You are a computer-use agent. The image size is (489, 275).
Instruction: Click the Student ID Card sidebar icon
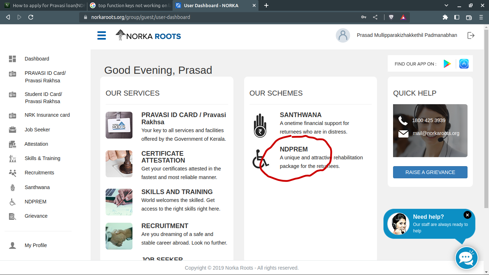pyautogui.click(x=13, y=95)
